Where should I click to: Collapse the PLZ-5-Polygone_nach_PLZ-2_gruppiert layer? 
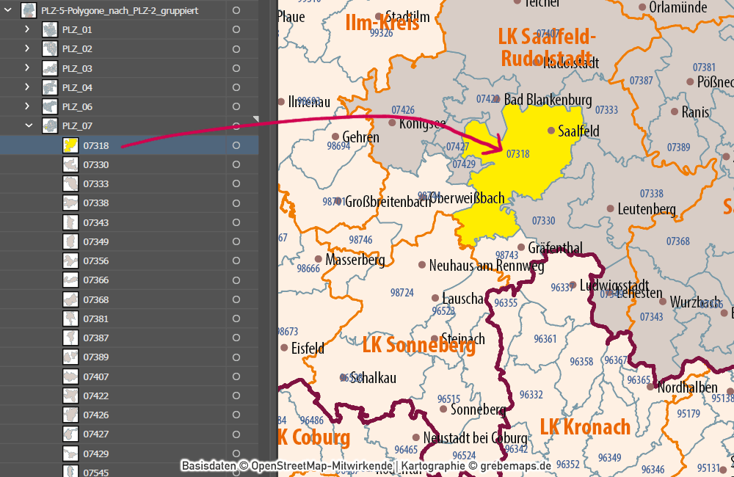coord(8,10)
